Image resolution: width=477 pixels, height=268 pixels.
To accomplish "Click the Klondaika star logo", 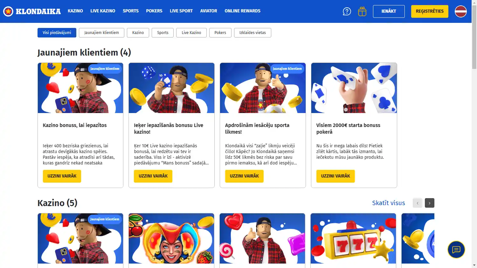I will pos(32,11).
